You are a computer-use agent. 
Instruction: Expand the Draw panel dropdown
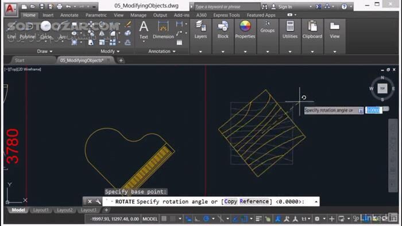point(45,52)
